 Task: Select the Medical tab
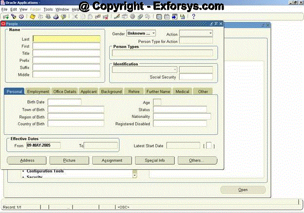[182, 91]
